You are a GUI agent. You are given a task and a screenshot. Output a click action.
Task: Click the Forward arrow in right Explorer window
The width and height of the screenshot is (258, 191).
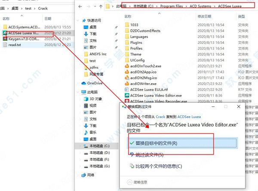[x=88, y=6]
